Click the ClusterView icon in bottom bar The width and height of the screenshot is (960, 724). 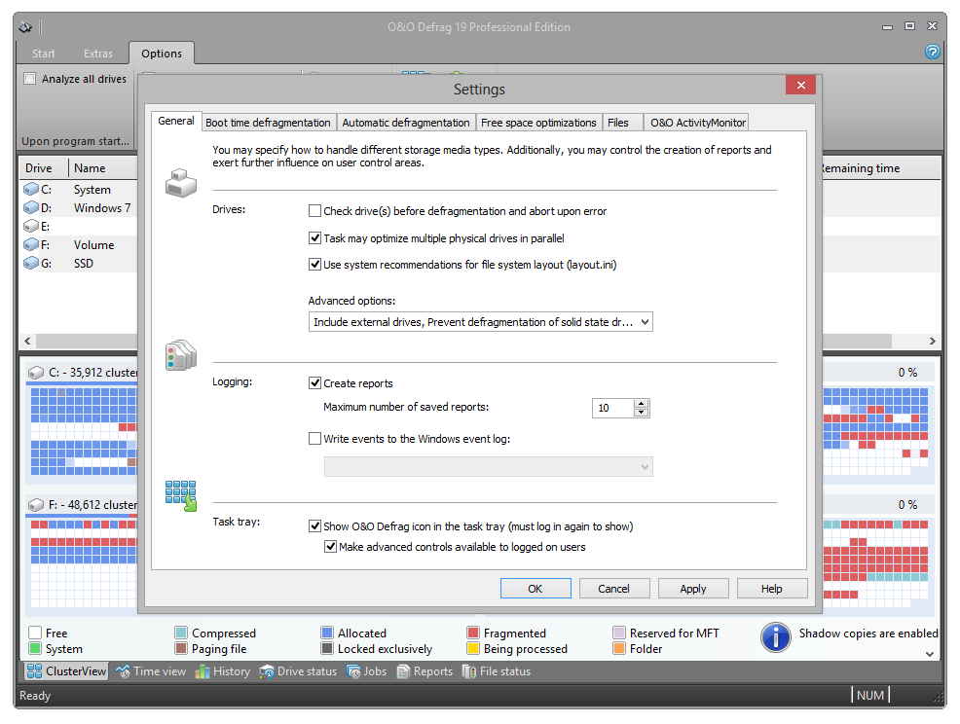pos(34,671)
